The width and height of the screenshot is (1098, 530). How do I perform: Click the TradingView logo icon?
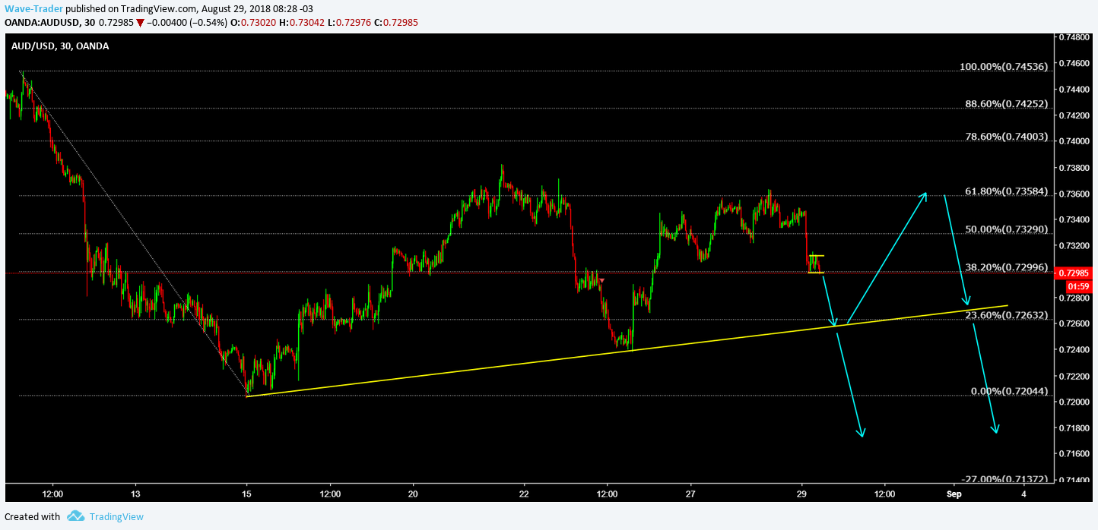click(75, 516)
